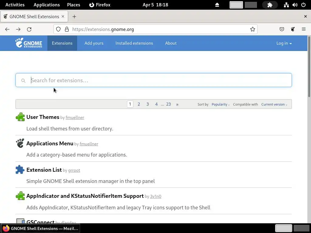This screenshot has height=233, width=311.
Task: Open the User Themes extension
Action: pyautogui.click(x=43, y=117)
